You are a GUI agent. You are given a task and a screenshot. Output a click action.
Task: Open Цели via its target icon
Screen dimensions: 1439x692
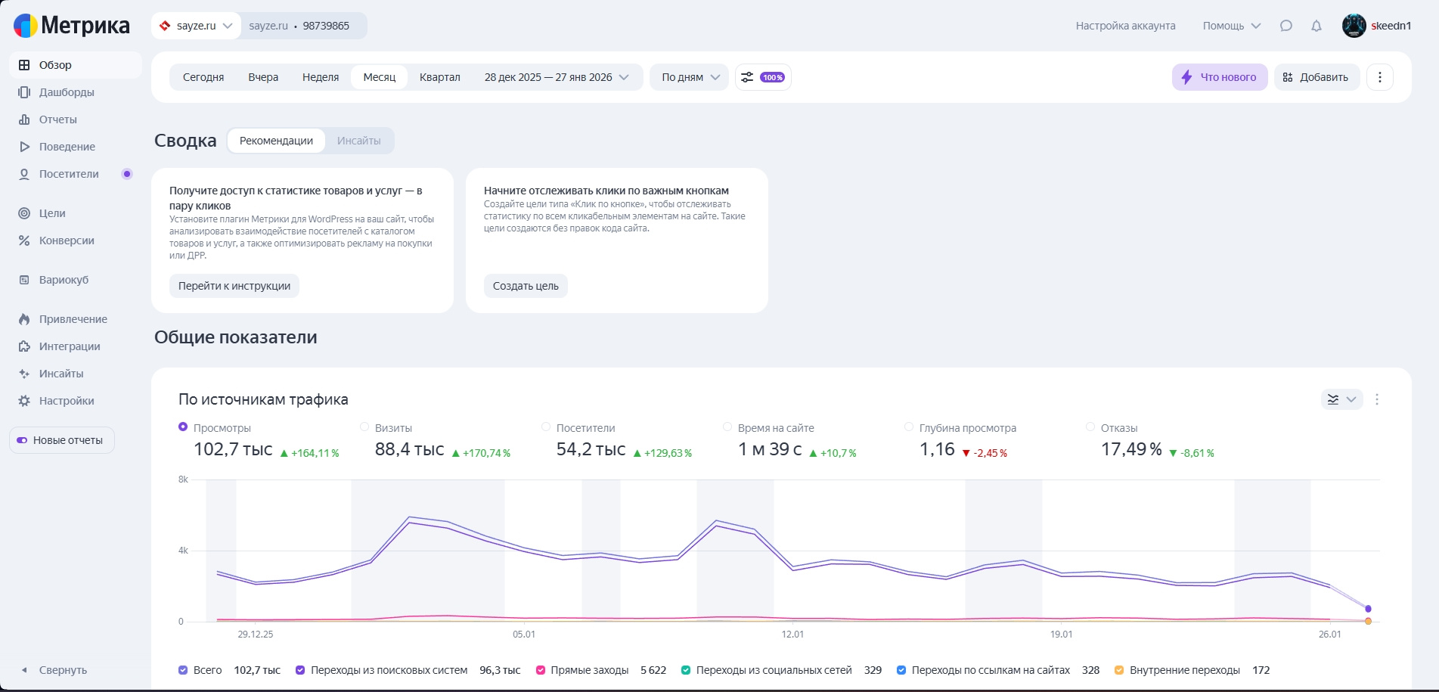click(x=24, y=213)
